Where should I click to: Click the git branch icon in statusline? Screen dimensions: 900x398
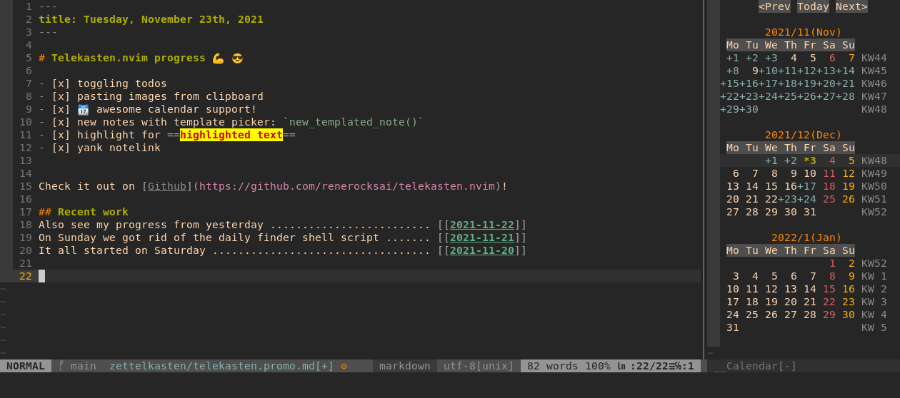(x=61, y=366)
